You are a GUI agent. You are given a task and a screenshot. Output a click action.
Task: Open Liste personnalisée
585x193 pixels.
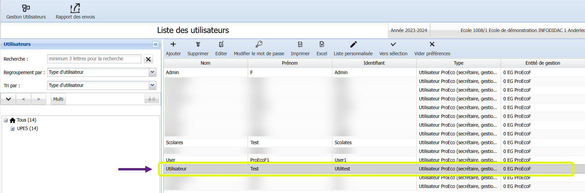(x=353, y=44)
